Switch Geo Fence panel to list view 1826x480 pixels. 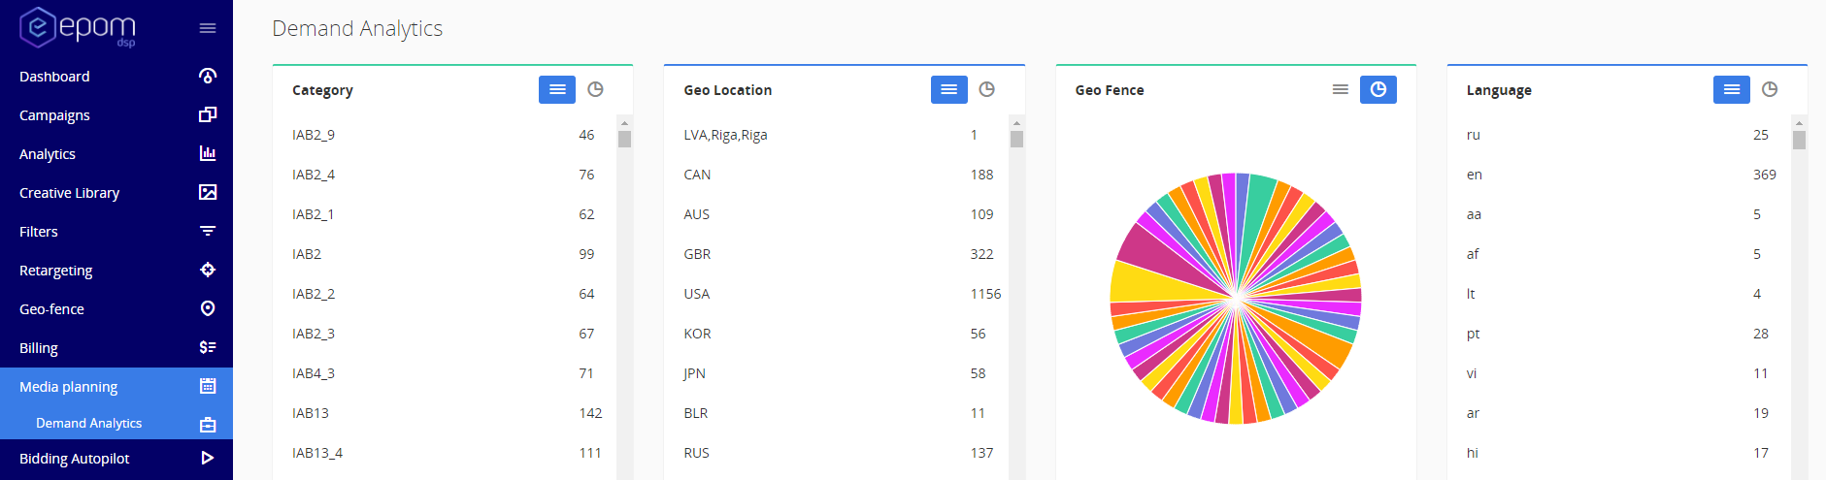point(1341,89)
